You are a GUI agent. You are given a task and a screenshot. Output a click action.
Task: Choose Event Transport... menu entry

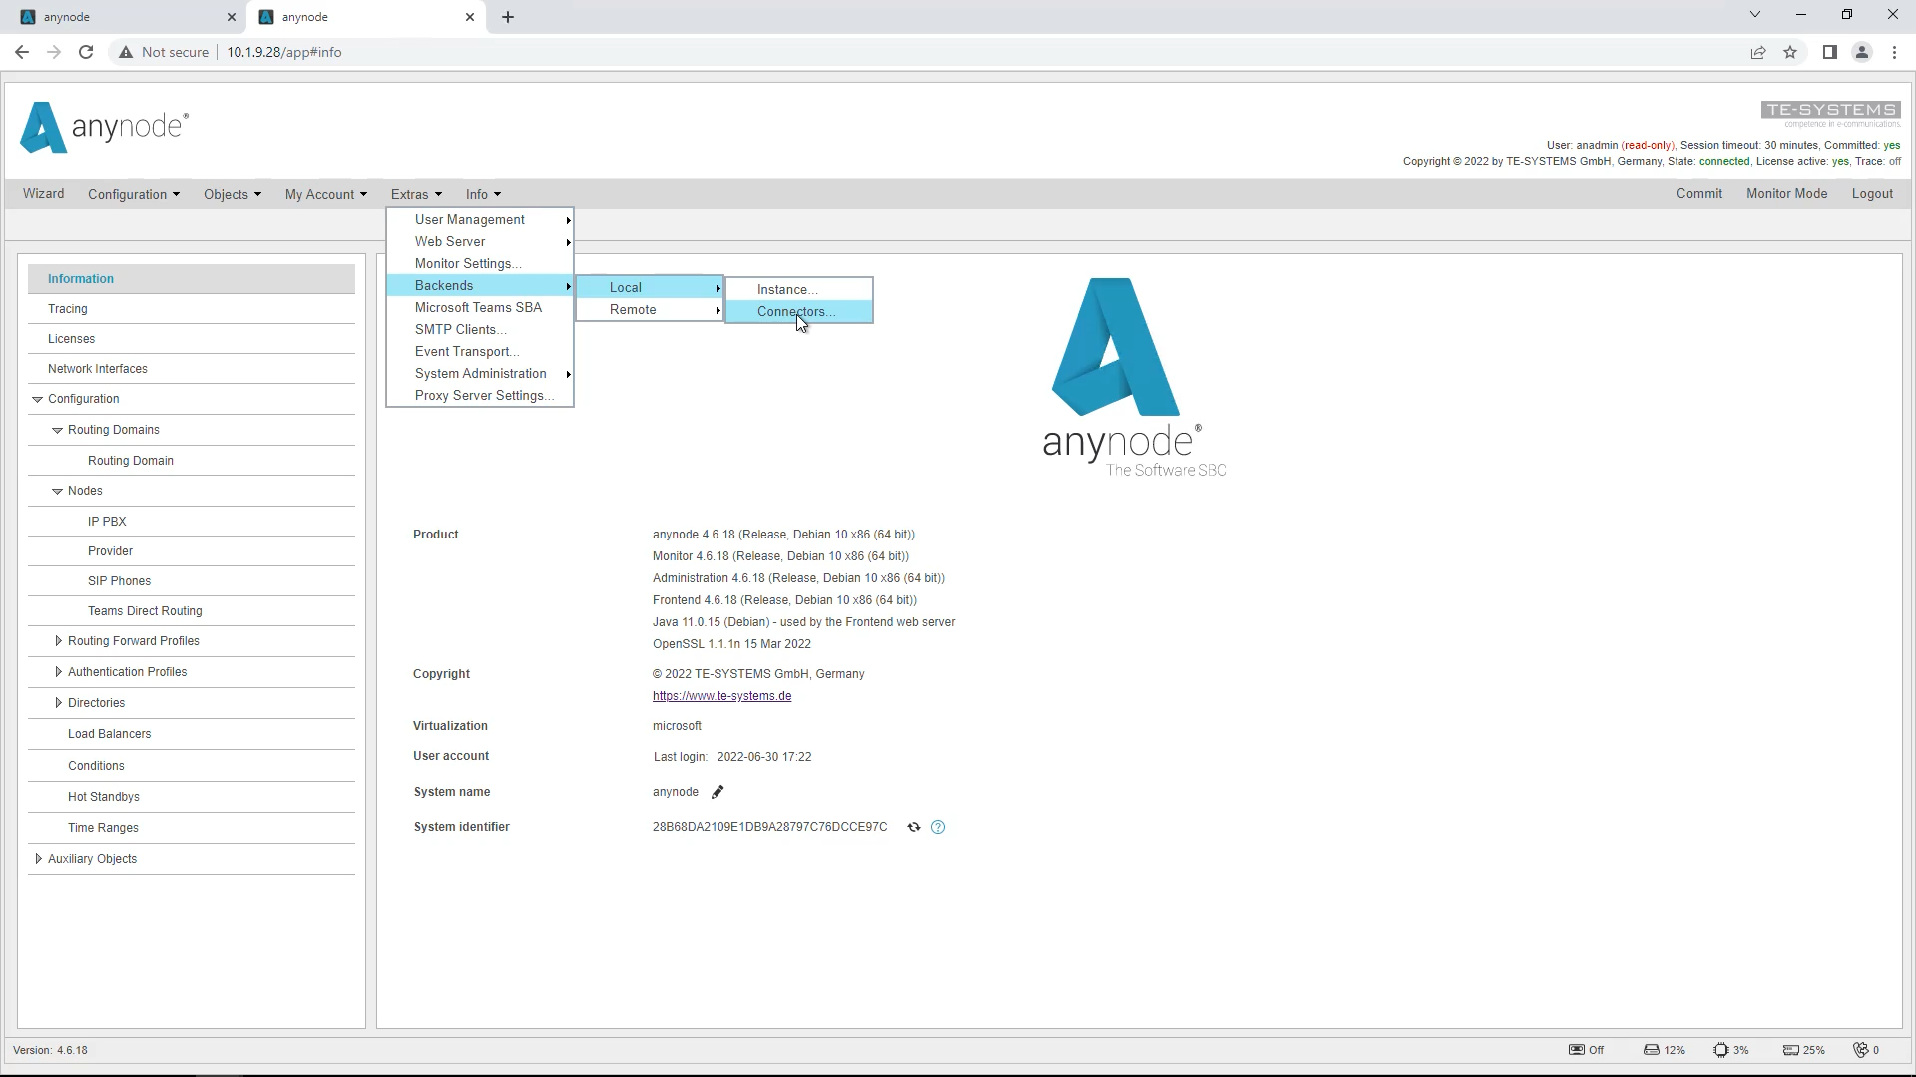[x=480, y=352]
